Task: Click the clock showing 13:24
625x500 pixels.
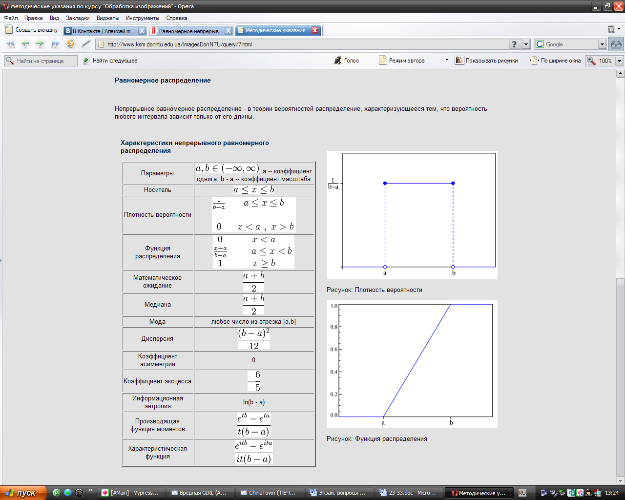Action: (x=612, y=493)
